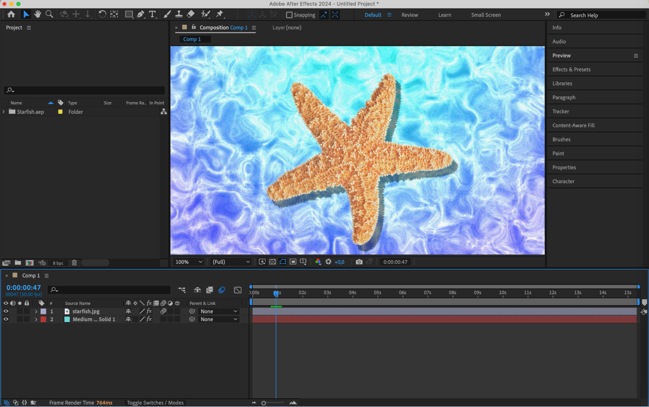Hide the Medium Solid 1 layer

coord(6,319)
